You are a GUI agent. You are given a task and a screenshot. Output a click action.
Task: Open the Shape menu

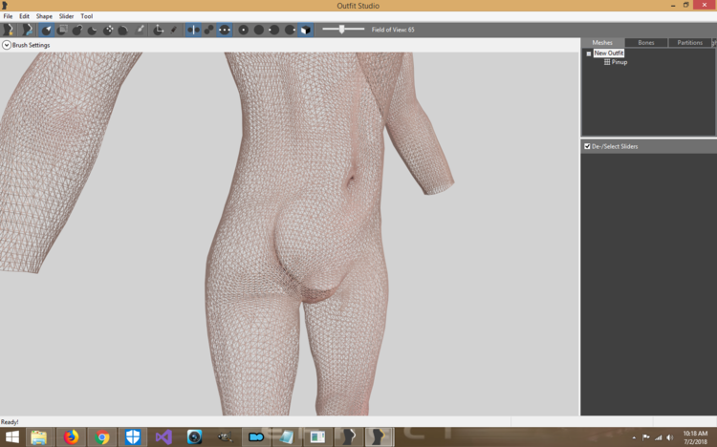(44, 16)
